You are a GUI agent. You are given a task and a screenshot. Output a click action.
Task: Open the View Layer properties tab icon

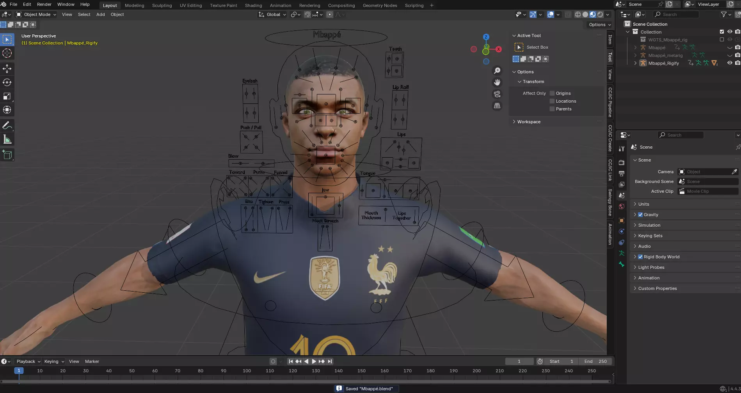(x=622, y=184)
